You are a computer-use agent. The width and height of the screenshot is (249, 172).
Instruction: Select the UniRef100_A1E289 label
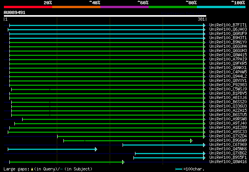(228, 128)
